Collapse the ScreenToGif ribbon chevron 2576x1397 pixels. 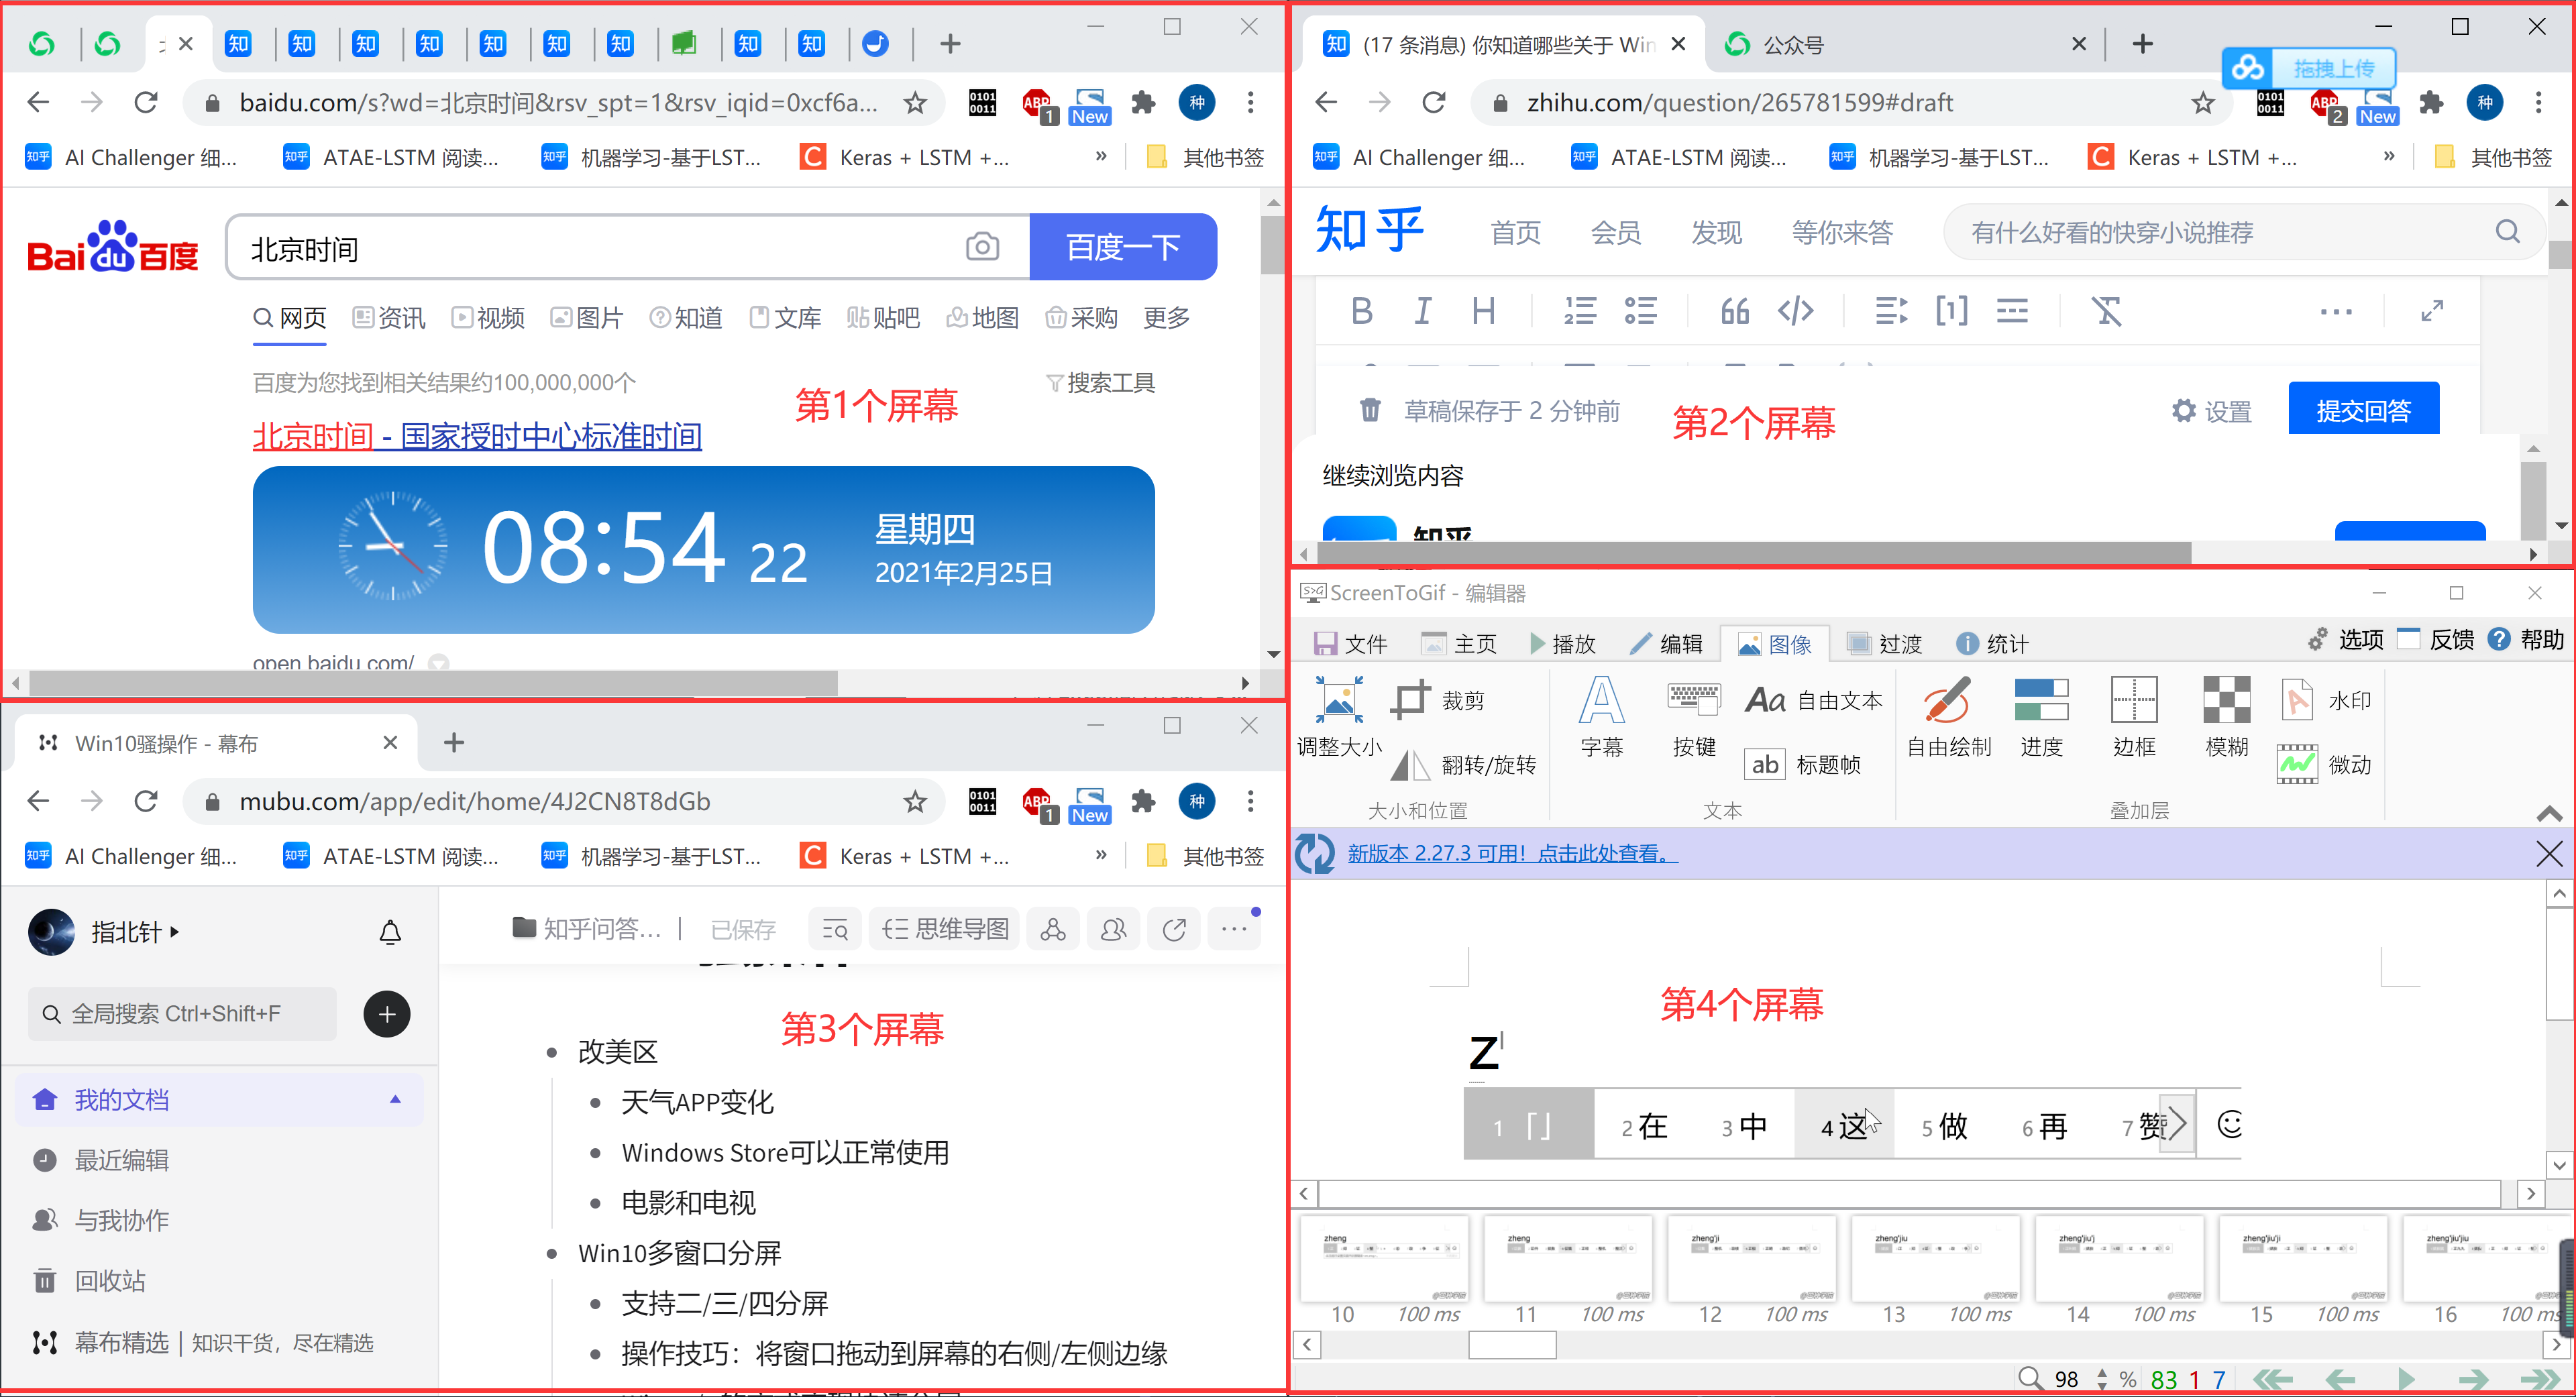pos(2549,813)
